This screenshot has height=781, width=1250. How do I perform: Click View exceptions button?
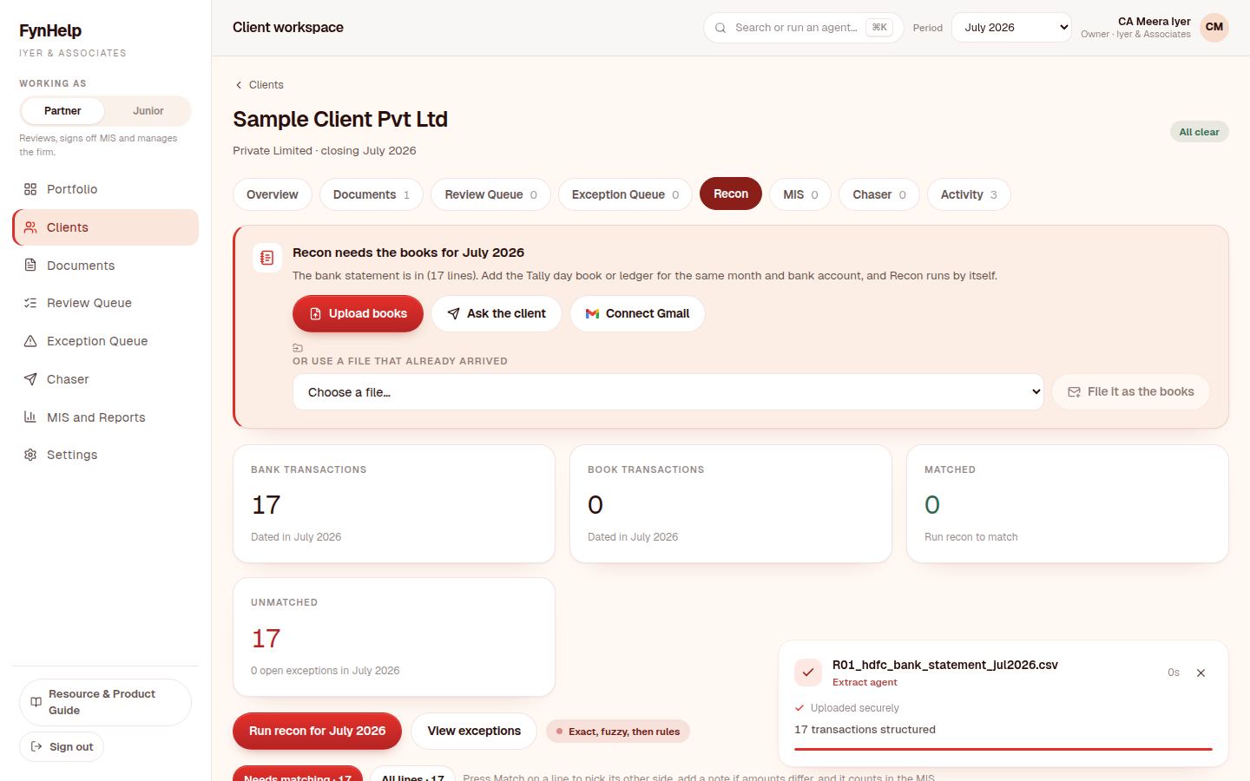474,731
